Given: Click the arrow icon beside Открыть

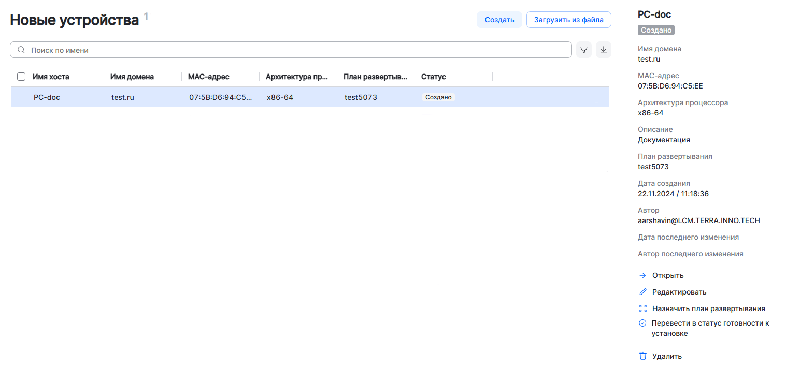Looking at the screenshot, I should tap(642, 275).
